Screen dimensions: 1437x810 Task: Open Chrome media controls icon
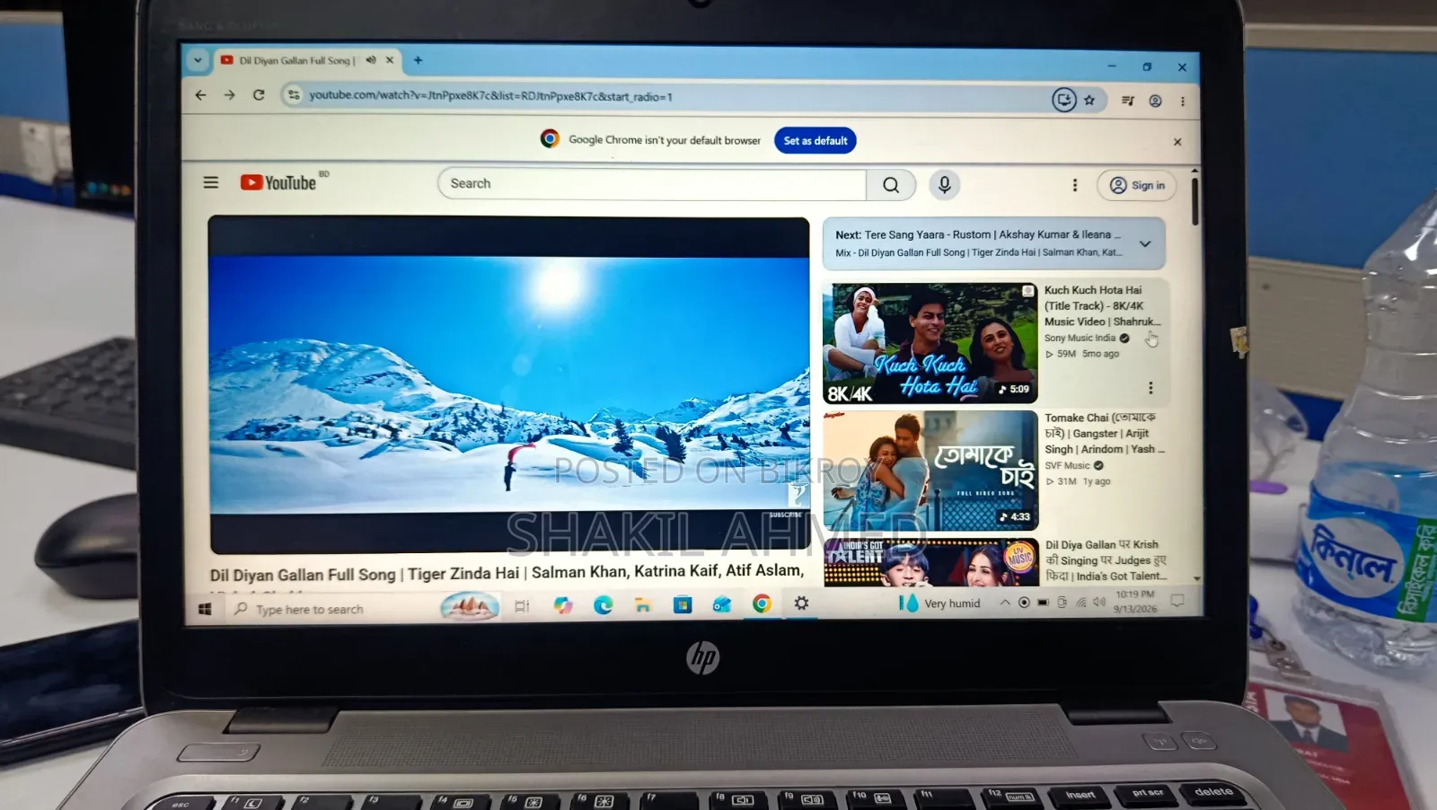click(1128, 101)
